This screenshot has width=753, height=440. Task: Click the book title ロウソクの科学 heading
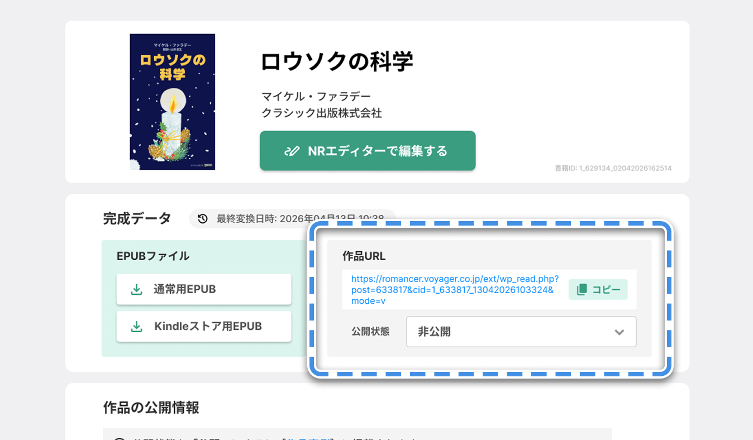(337, 61)
